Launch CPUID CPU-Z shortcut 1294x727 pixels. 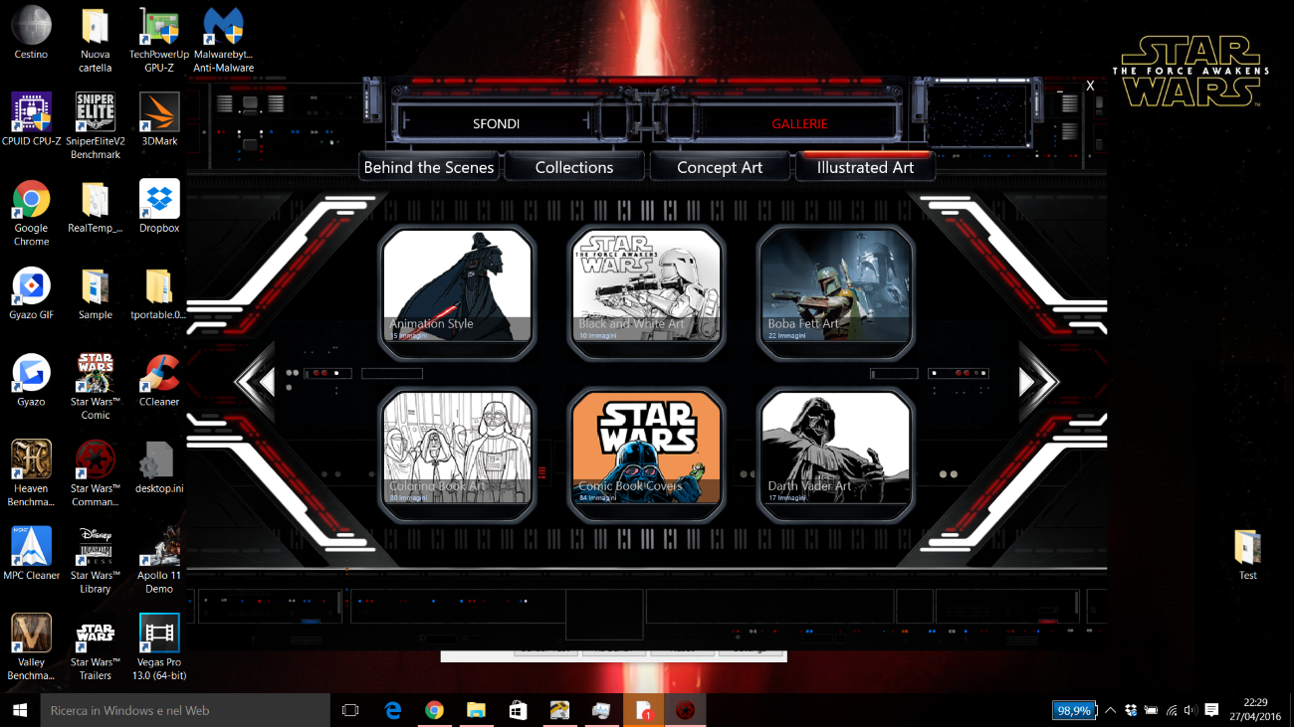pos(31,120)
